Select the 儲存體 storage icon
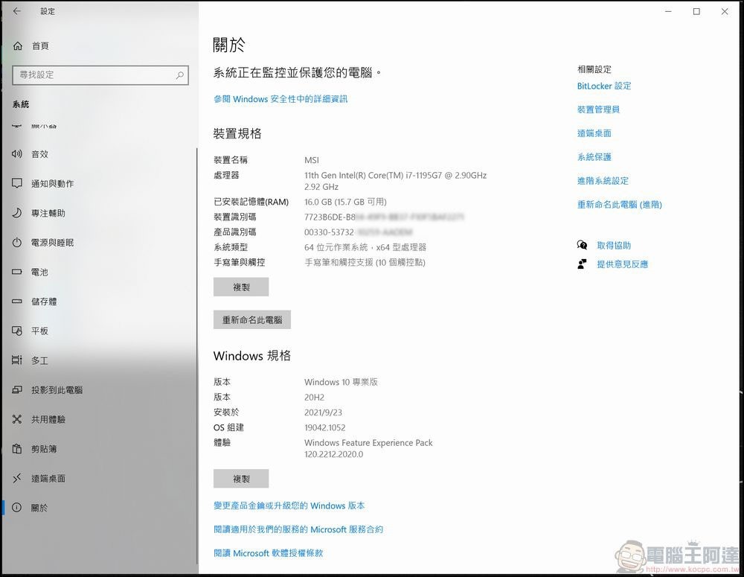Screen dimensions: 744x577 tap(17, 302)
